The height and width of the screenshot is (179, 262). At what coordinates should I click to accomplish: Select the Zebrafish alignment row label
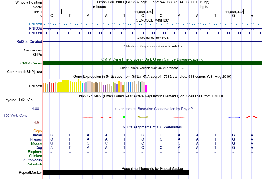(x=34, y=164)
